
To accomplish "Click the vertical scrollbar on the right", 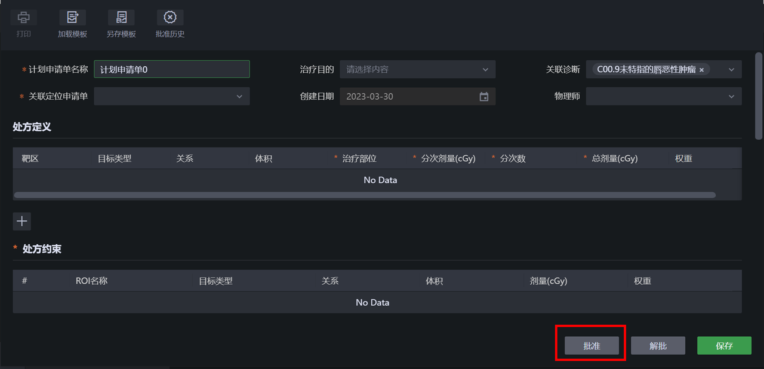I will pos(759,96).
